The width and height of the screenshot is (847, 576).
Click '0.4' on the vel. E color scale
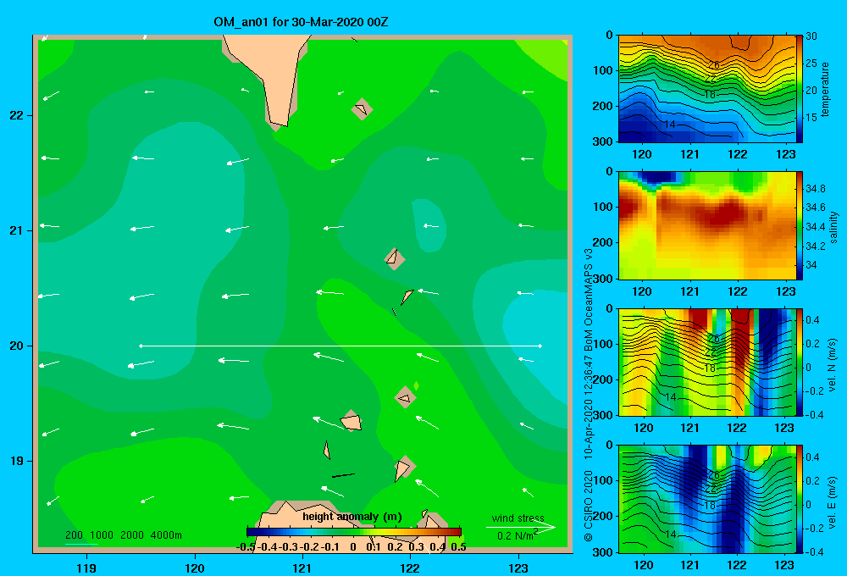click(812, 457)
